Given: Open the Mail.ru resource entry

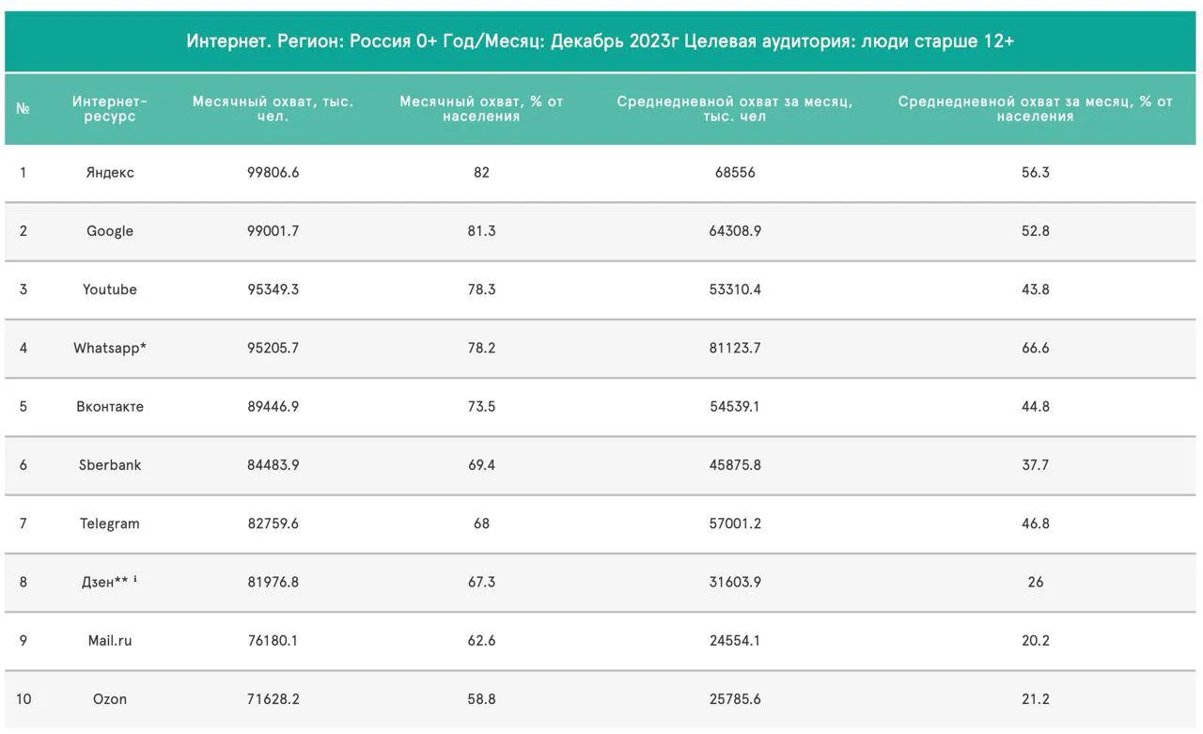Looking at the screenshot, I should (x=110, y=641).
